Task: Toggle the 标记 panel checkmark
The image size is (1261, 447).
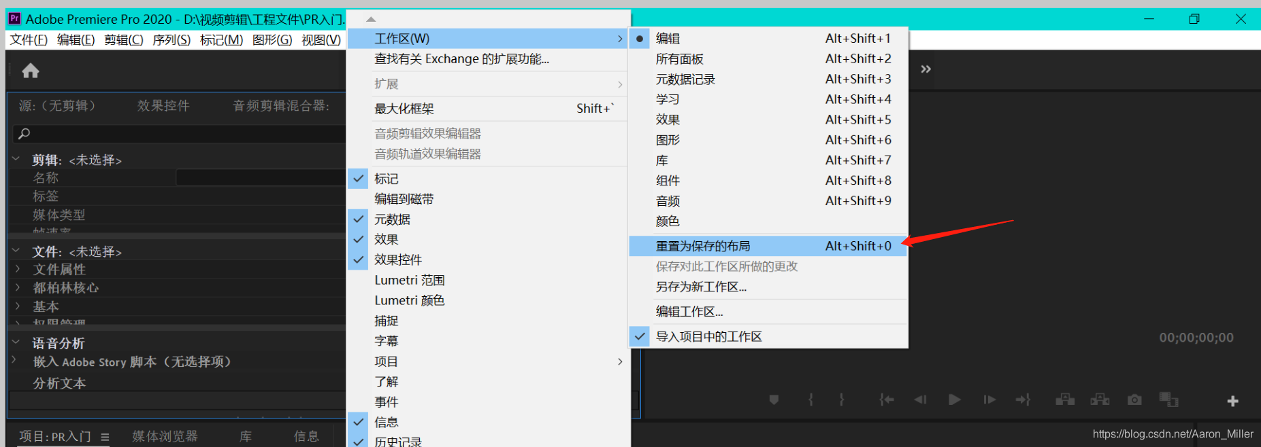Action: click(x=359, y=179)
